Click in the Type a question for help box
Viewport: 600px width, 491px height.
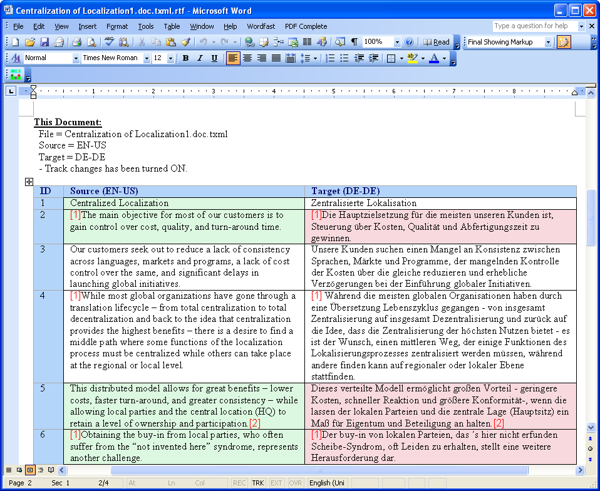point(535,26)
